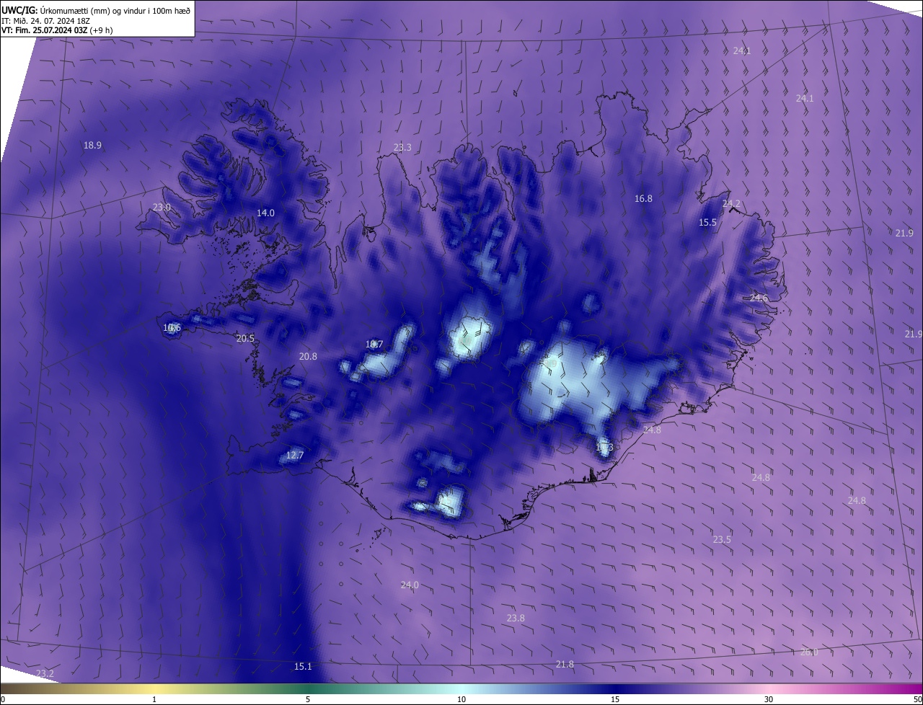
Task: Click the 23.2 map value
Action: pos(45,673)
